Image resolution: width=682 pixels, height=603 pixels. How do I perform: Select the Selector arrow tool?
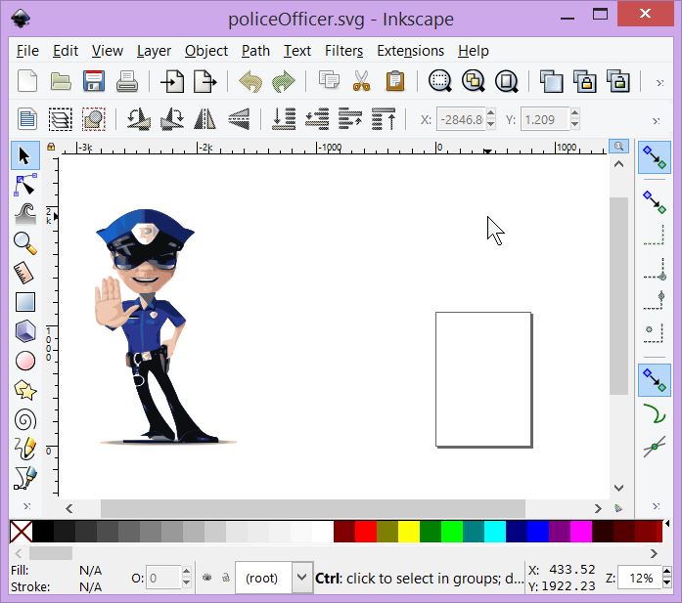[x=25, y=155]
